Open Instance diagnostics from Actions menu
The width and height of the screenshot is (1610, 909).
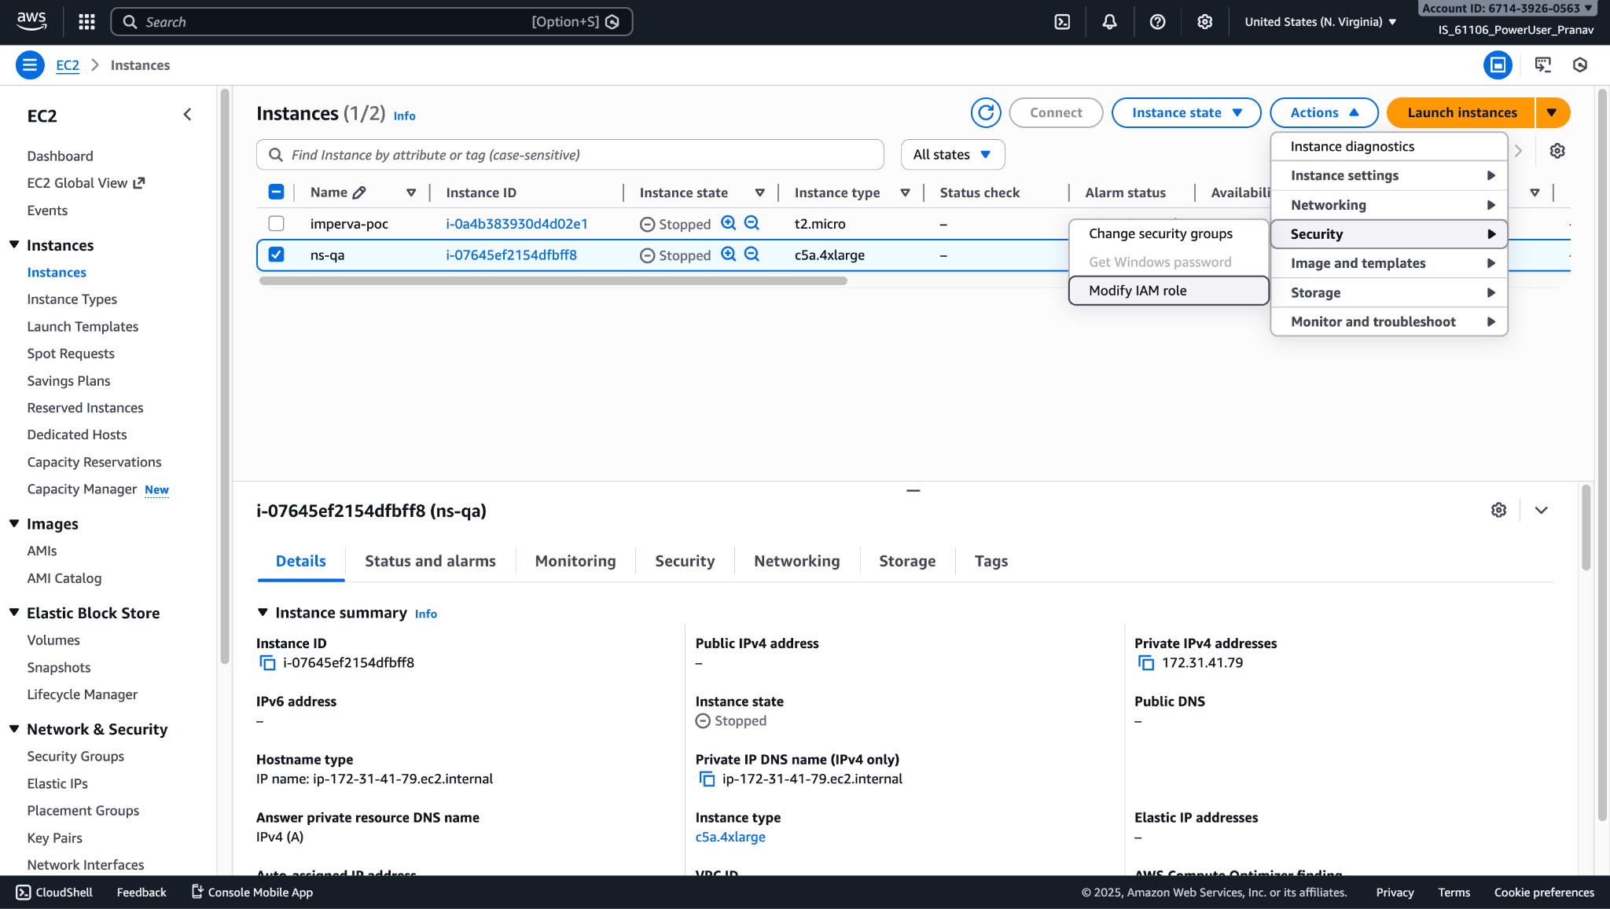coord(1388,147)
